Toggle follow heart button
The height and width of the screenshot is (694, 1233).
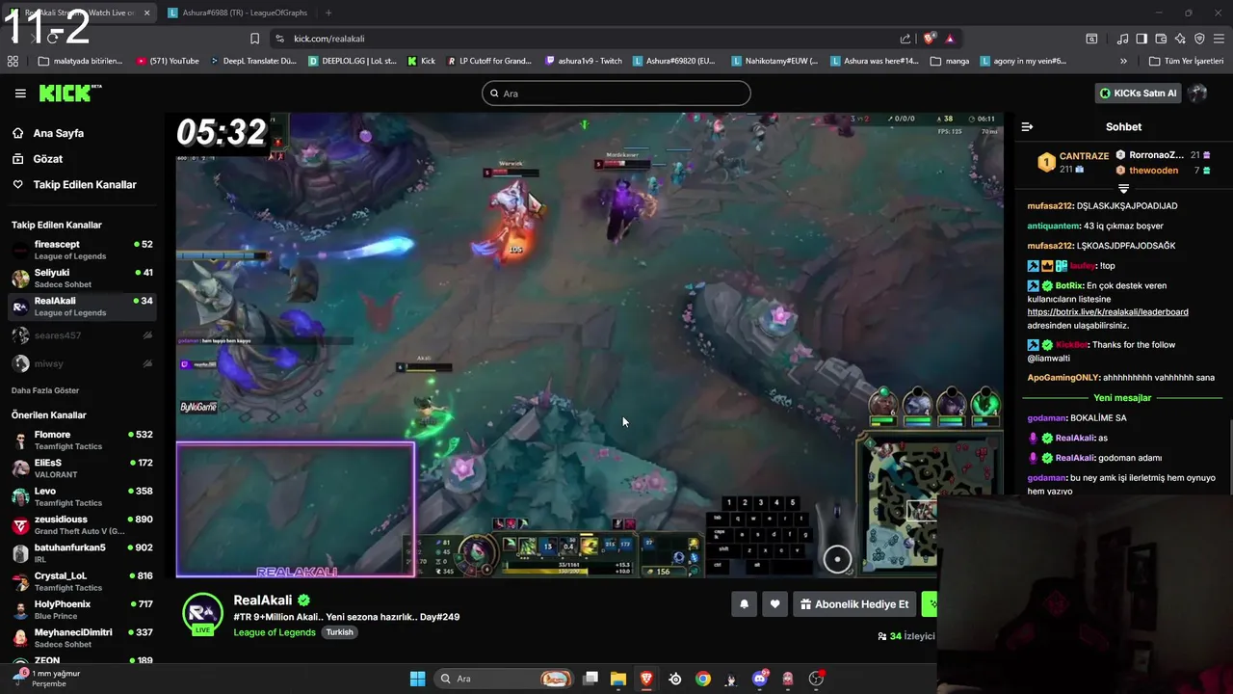(x=774, y=604)
